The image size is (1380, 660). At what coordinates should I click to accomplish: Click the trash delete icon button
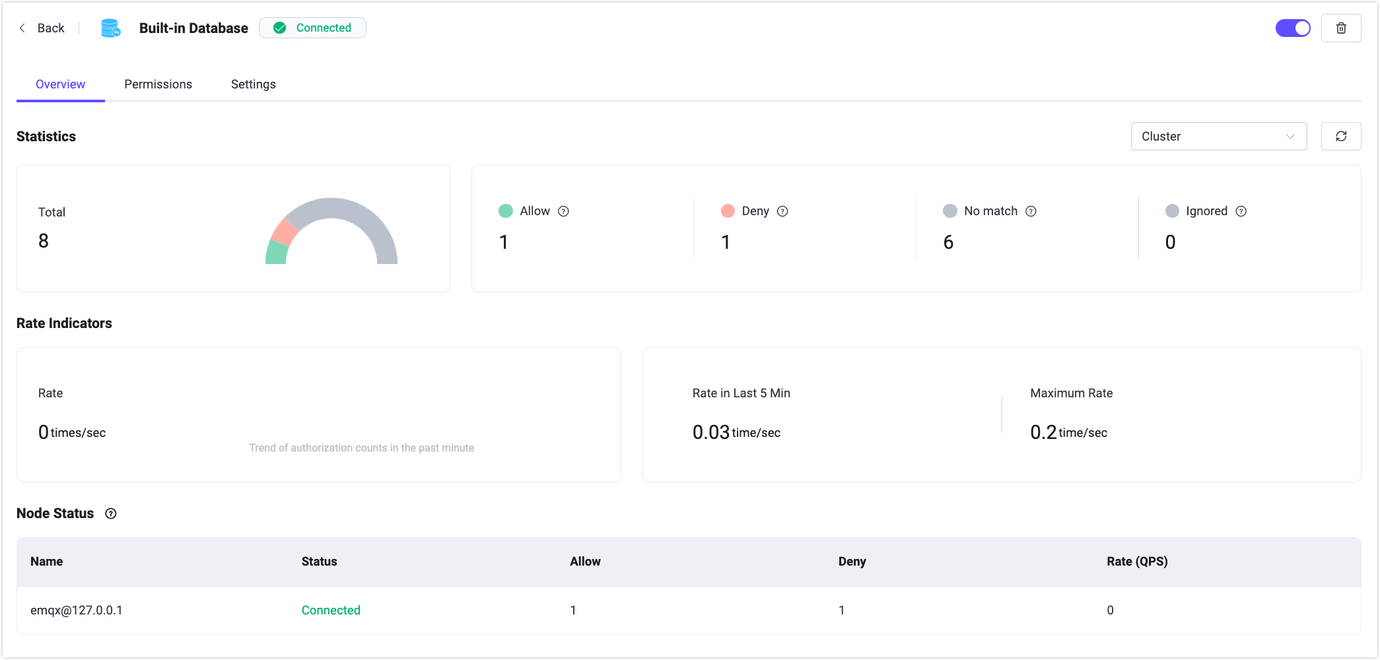tap(1340, 28)
